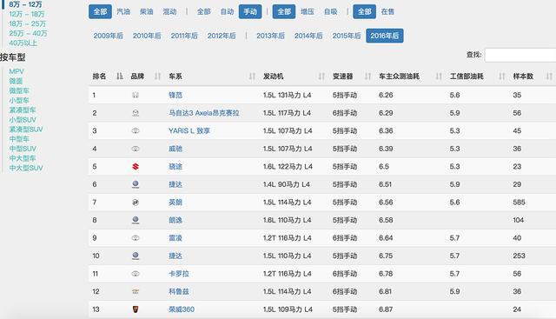The height and width of the screenshot is (319, 556).
Task: Sort by 工信部油耗 column arrows
Action: click(x=502, y=76)
